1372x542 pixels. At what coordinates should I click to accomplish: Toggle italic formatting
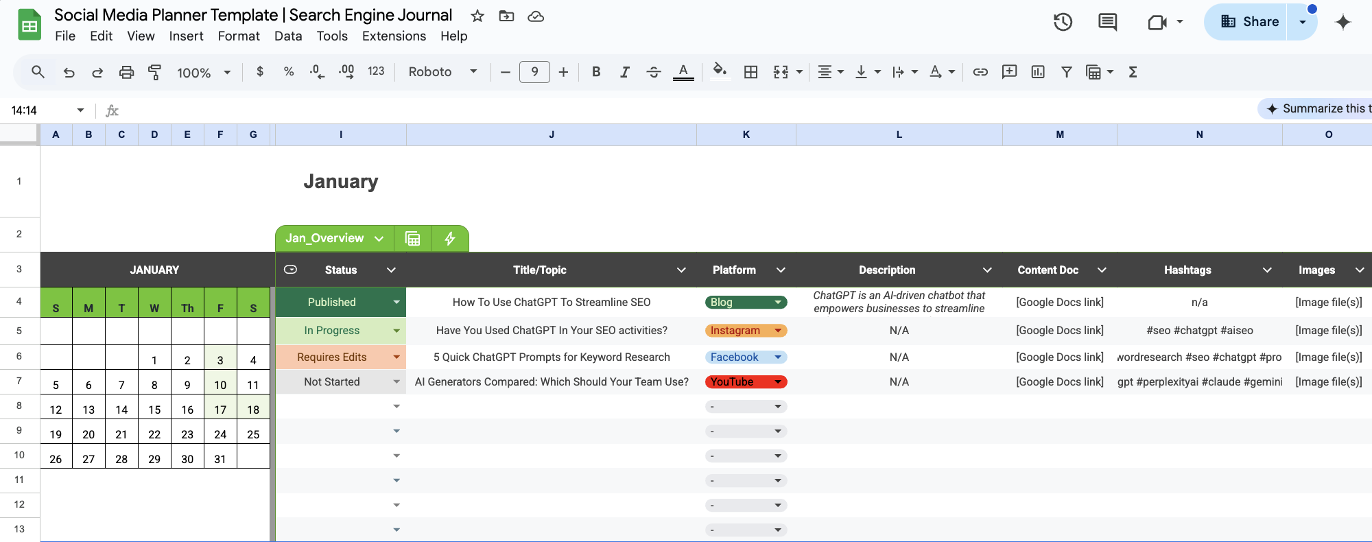[x=624, y=71]
